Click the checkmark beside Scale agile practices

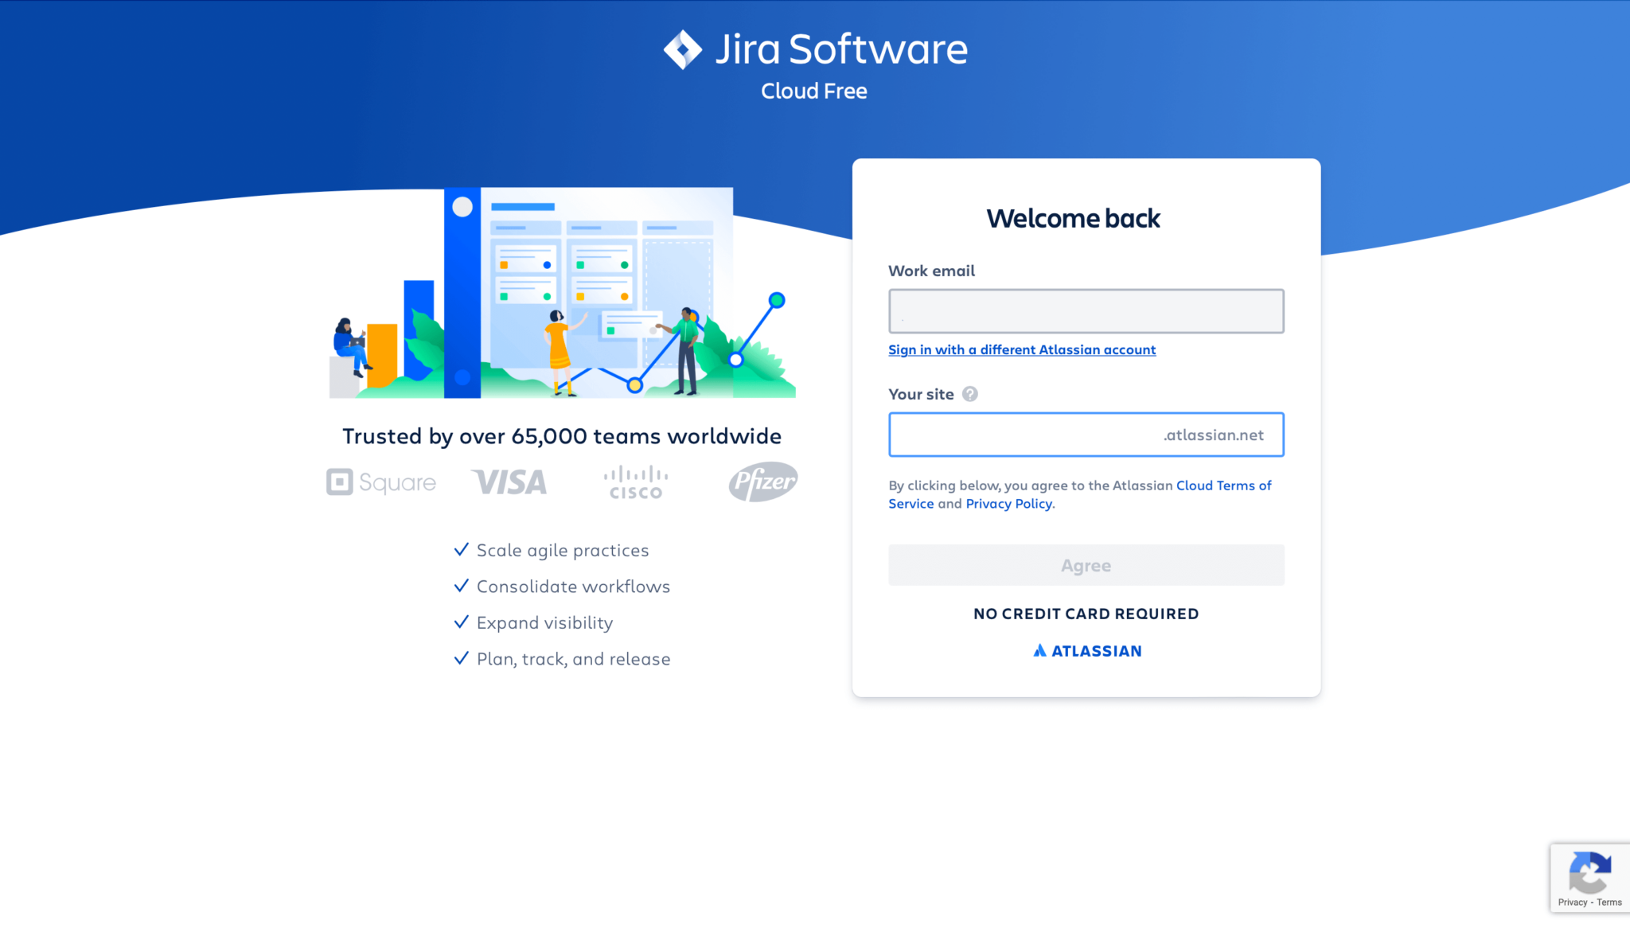click(x=461, y=549)
